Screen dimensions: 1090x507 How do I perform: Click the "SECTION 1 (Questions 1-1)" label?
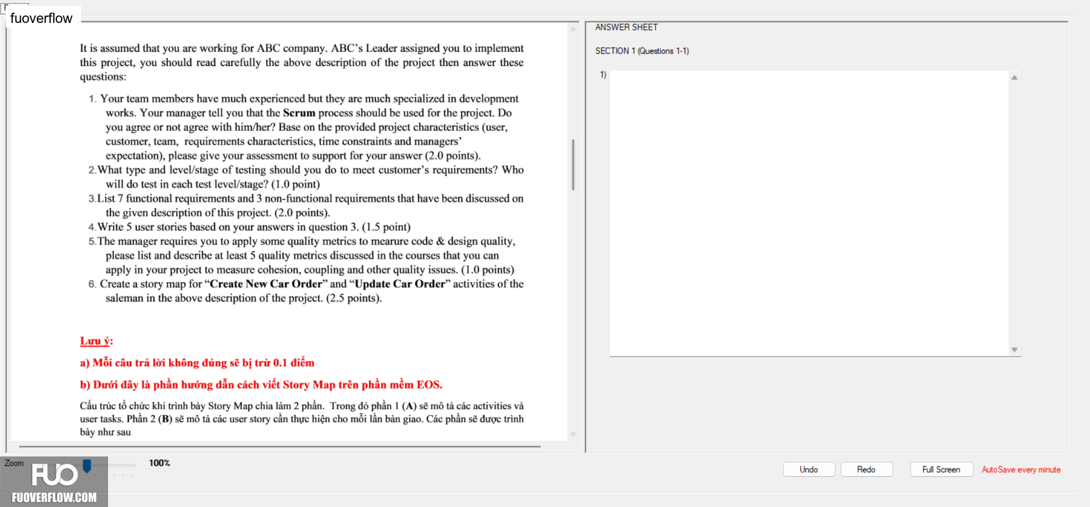click(x=642, y=51)
